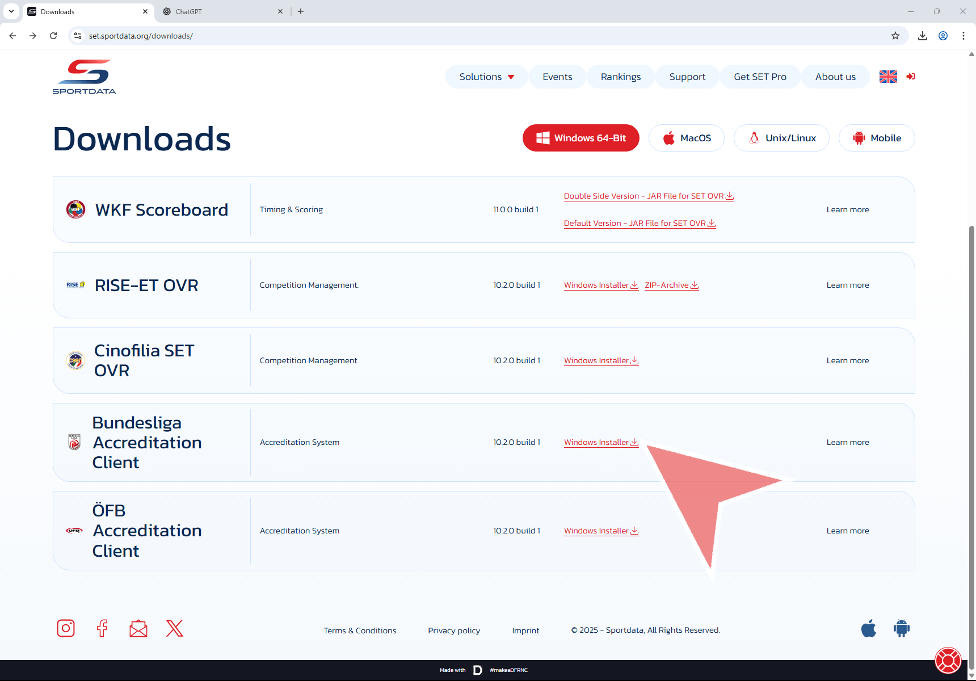This screenshot has width=976, height=681.
Task: Open the Solutions dropdown menu
Action: (x=486, y=77)
